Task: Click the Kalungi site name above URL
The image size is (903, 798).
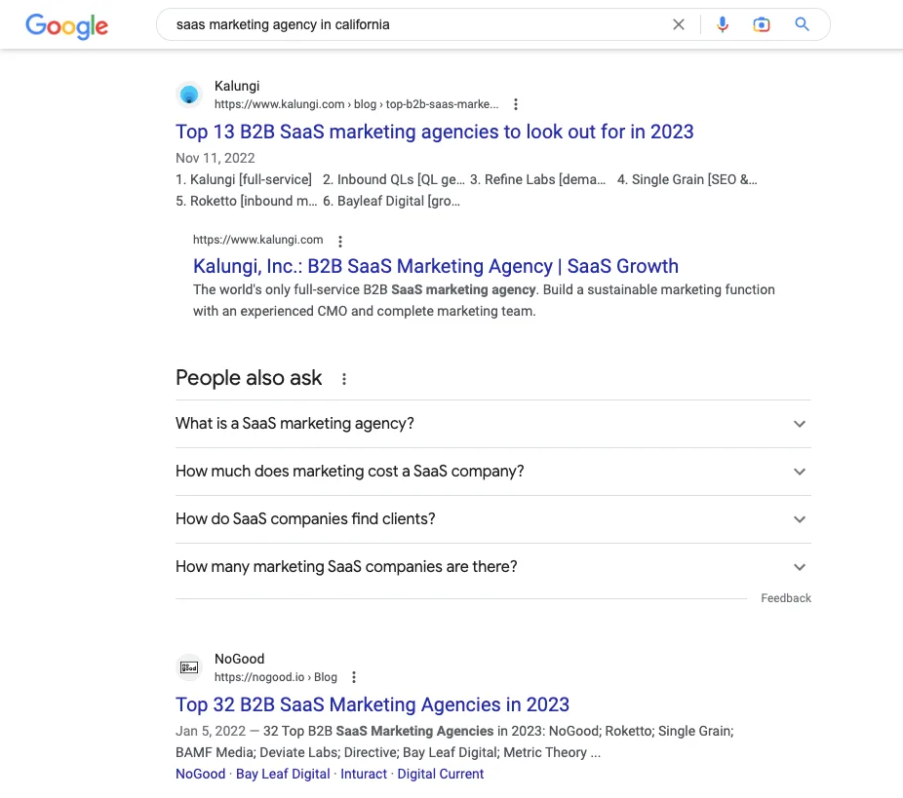Action: click(237, 87)
